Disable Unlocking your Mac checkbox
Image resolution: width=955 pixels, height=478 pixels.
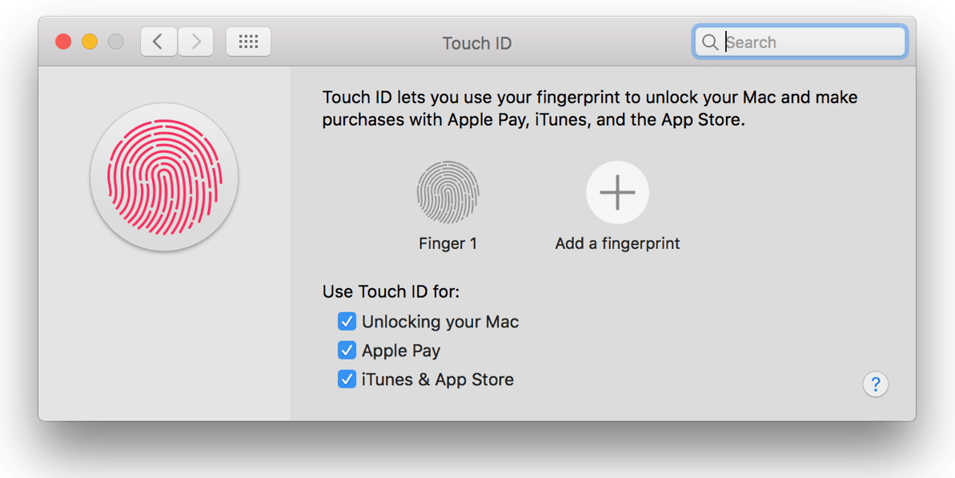click(x=347, y=321)
